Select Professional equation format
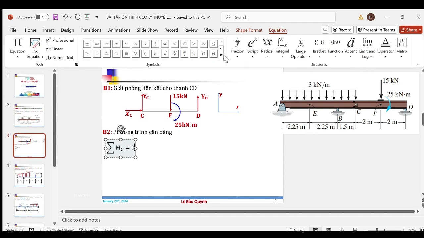 [60, 40]
